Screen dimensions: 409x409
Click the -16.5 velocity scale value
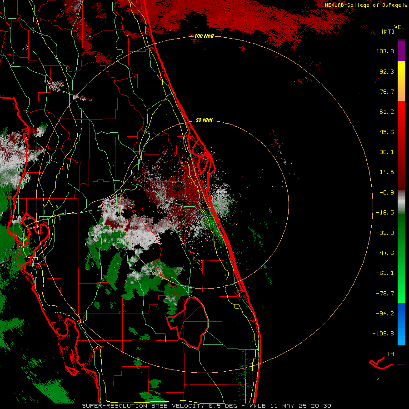(x=385, y=213)
